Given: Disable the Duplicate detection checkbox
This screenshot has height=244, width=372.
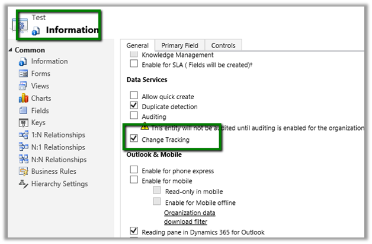Looking at the screenshot, I should click(133, 106).
